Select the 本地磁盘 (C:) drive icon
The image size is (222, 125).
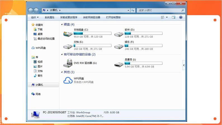click(68, 34)
